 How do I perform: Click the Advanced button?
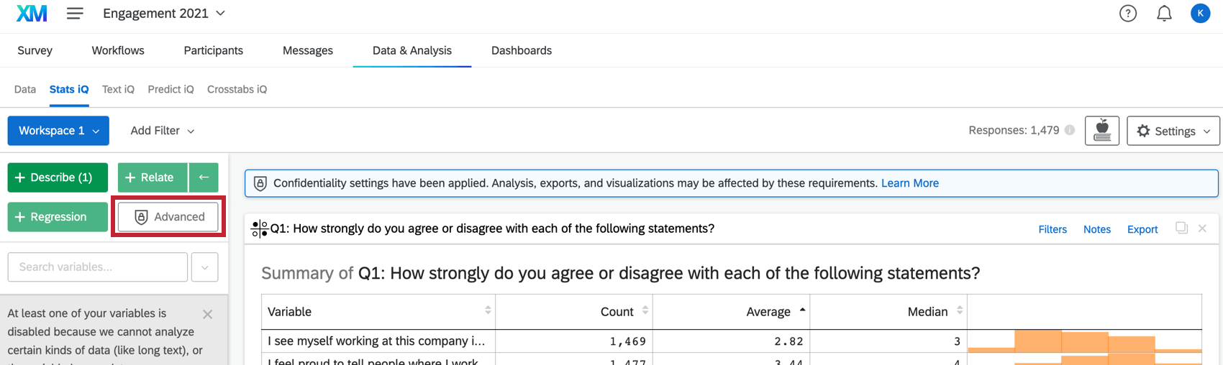click(168, 217)
